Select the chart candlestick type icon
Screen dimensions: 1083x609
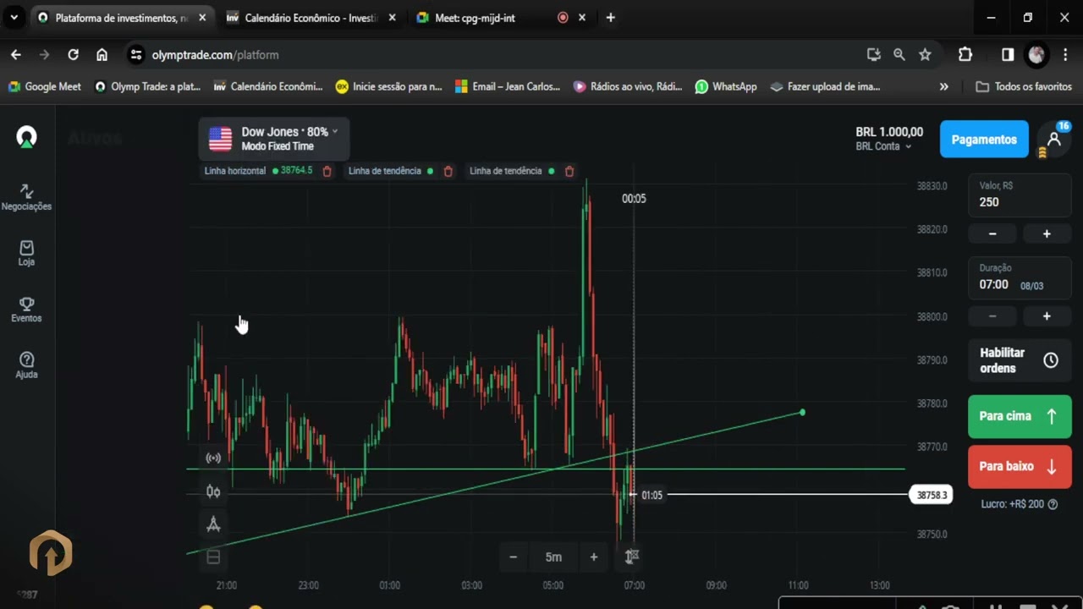click(x=213, y=491)
